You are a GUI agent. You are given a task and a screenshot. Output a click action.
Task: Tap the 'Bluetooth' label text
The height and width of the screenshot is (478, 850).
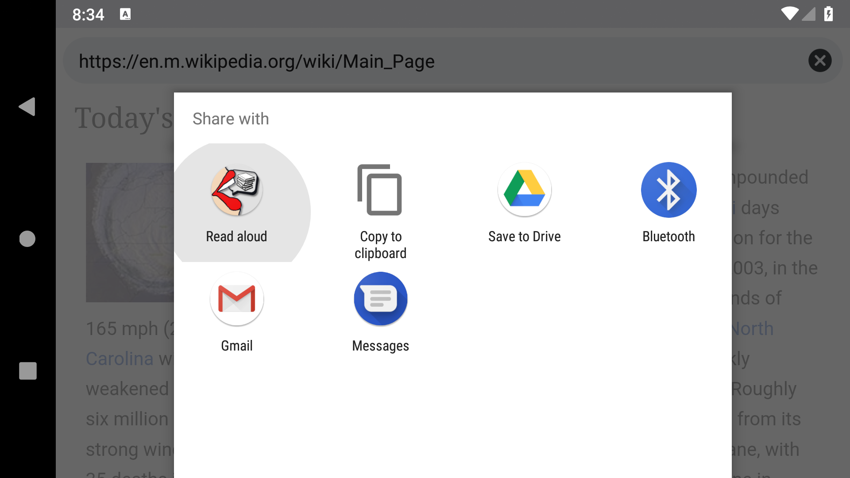tap(668, 236)
